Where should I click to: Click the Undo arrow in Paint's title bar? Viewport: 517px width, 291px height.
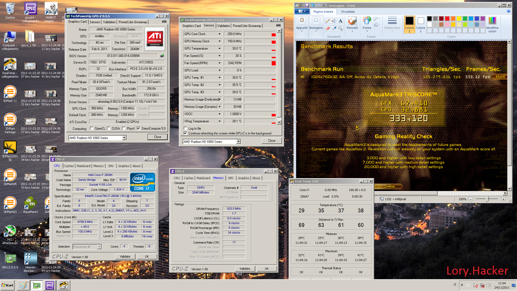313,5
